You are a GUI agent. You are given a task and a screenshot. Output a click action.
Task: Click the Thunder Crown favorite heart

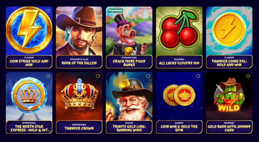coord(98,76)
